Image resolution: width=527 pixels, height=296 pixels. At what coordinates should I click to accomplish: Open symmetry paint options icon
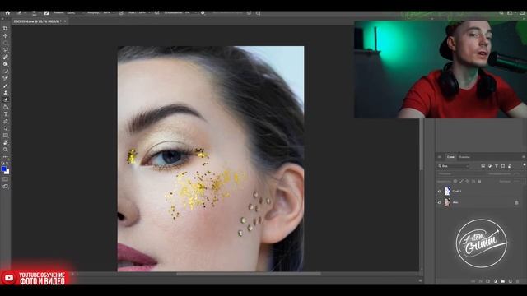pos(258,13)
